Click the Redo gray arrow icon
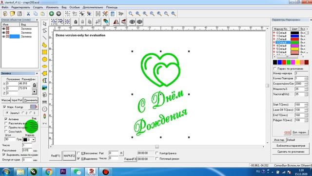Viewport: 312px width, 176px height. pos(58,14)
